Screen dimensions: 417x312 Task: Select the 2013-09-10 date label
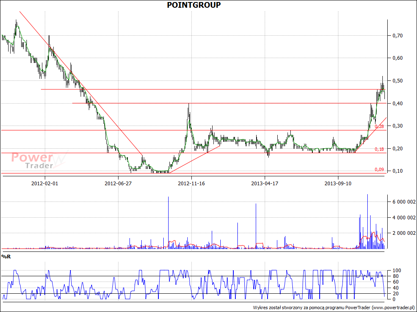tap(338, 183)
